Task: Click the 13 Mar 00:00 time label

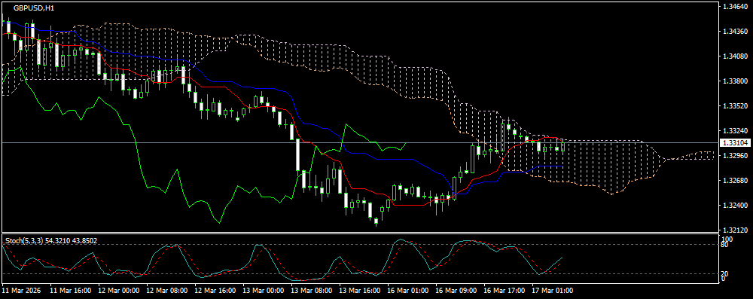Action: 263,291
